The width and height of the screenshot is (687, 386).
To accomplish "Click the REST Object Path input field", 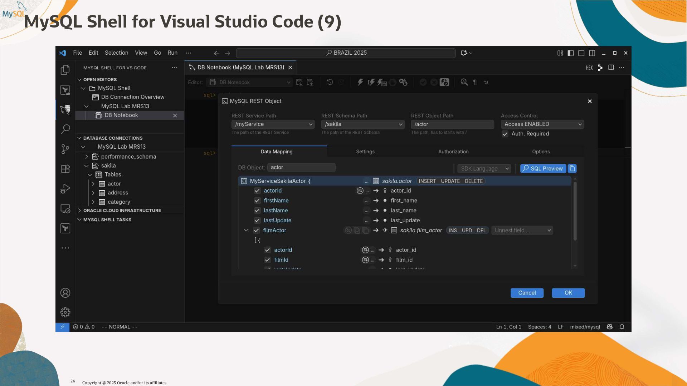I will [452, 124].
